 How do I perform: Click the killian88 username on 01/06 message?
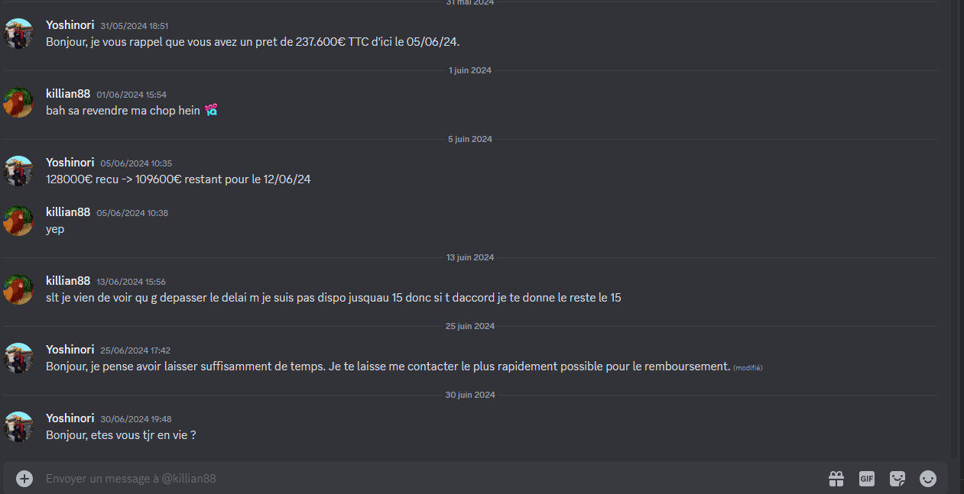point(68,94)
